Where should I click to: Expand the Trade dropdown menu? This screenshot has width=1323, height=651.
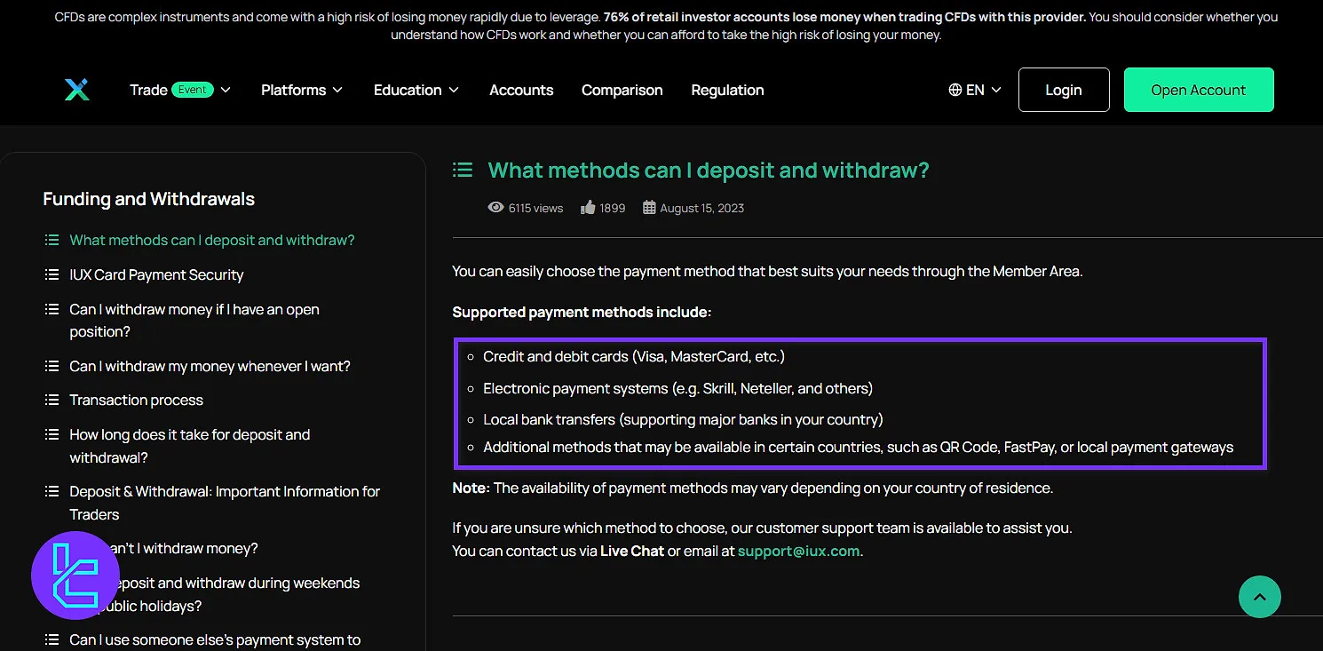[x=180, y=90]
